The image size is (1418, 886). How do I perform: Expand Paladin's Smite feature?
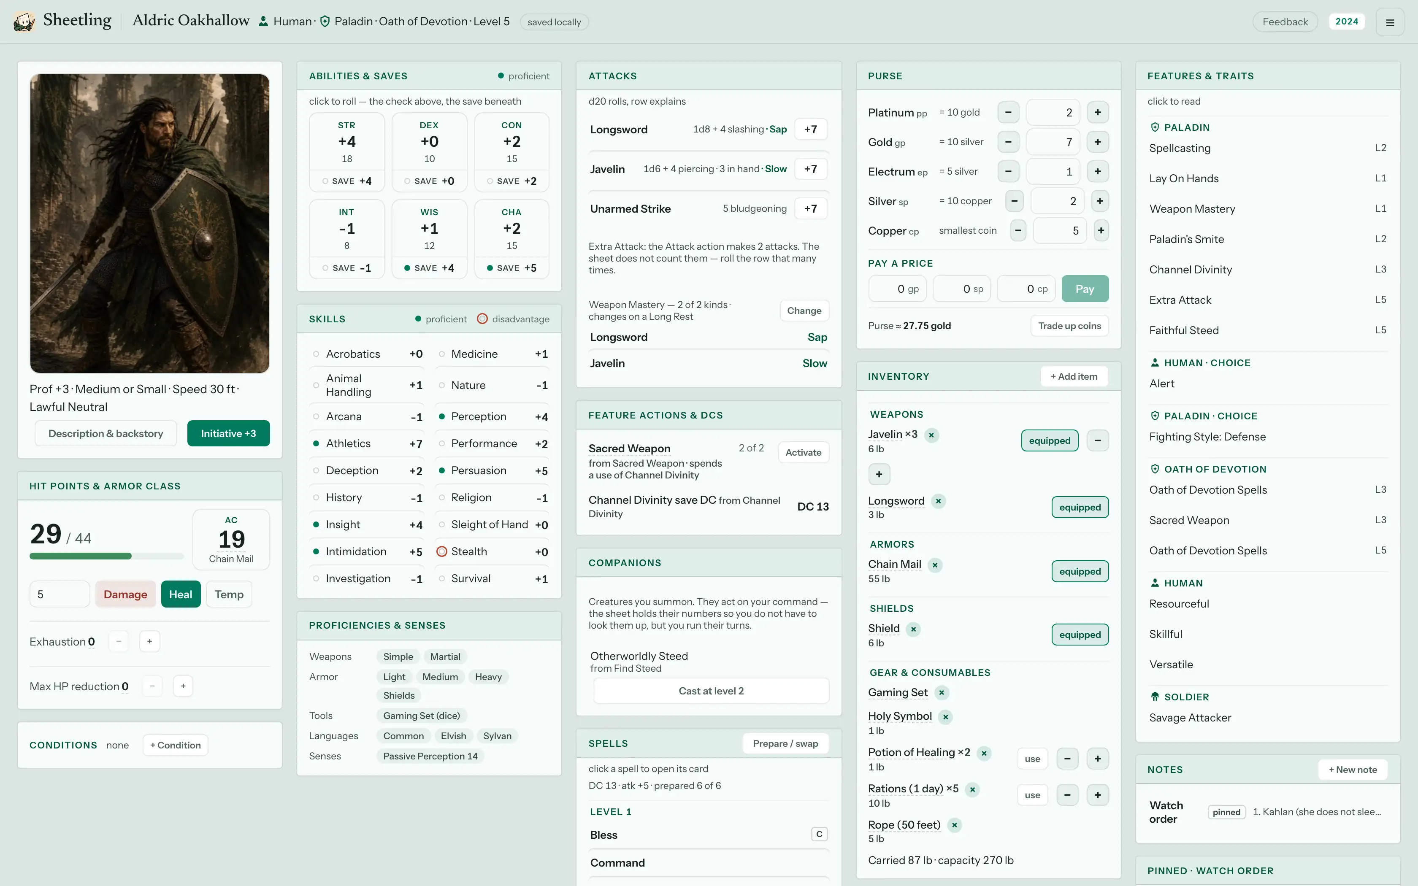tap(1267, 239)
